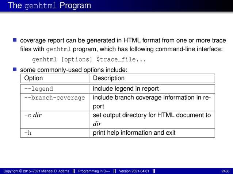233x174 pixels.
Task: Select the "--branch-coverage" option cell
Action: (54, 102)
